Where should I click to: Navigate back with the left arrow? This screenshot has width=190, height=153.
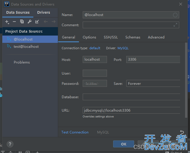tap(46, 22)
